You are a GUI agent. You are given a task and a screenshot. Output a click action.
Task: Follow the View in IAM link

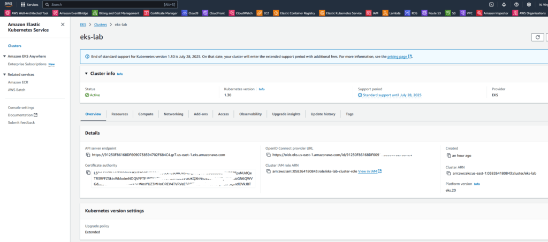369,171
